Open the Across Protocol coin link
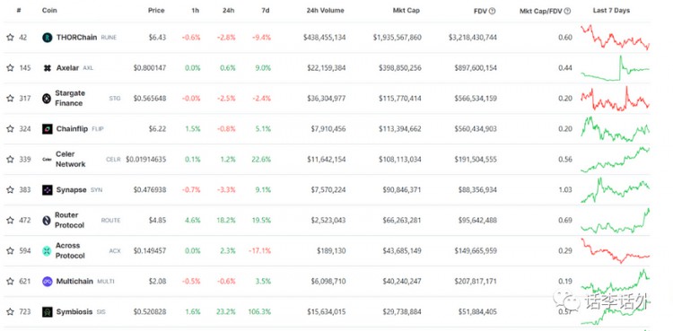 70,251
